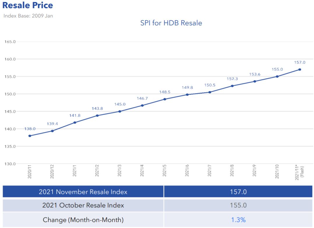Click the "2021 October Resale Index" row label
The width and height of the screenshot is (314, 228).
[83, 205]
